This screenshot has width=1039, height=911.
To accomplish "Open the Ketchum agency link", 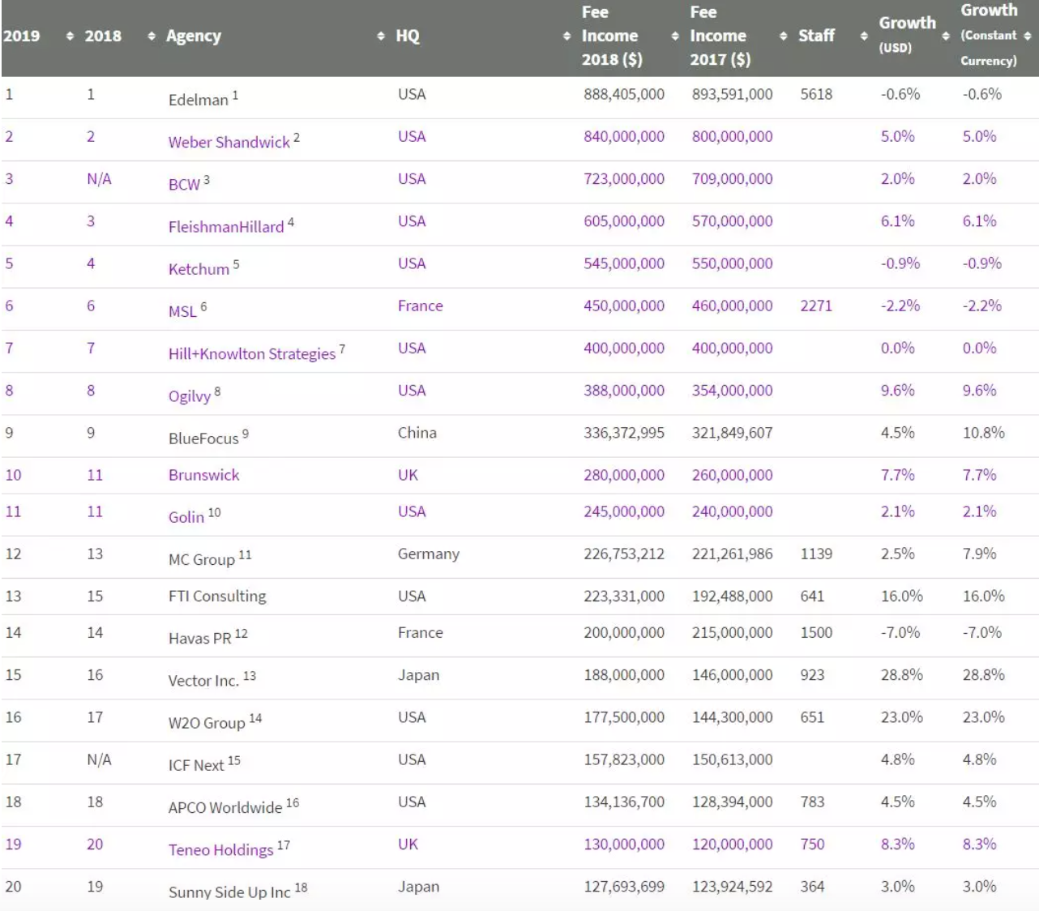I will click(x=199, y=268).
